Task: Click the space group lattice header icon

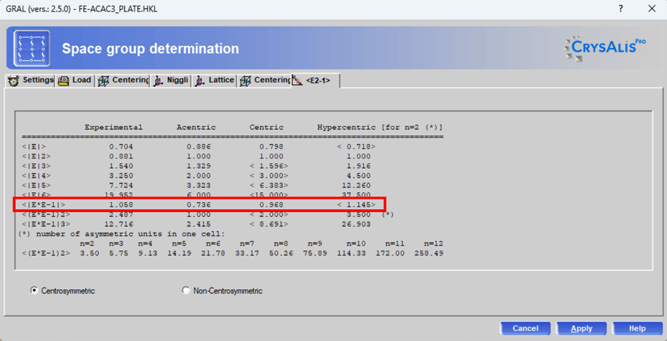Action: [x=32, y=48]
